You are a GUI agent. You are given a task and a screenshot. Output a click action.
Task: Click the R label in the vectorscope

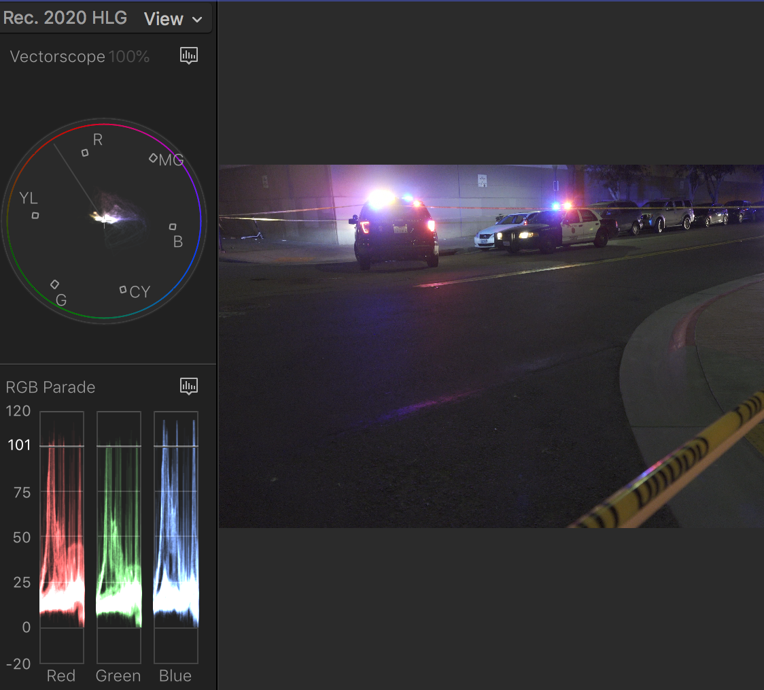[x=97, y=139]
